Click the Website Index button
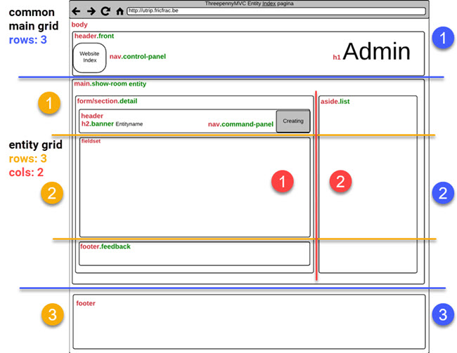457x353 pixels. [x=89, y=57]
